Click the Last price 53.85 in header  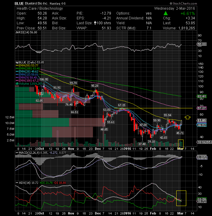pos(190,23)
